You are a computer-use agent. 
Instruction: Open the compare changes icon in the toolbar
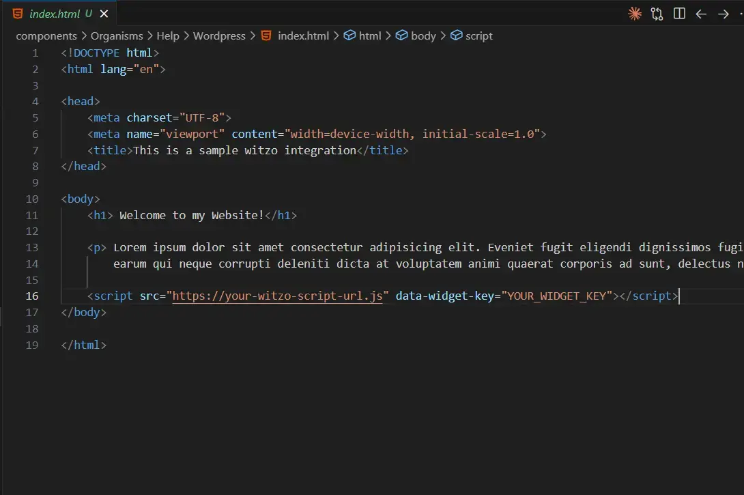pos(657,13)
